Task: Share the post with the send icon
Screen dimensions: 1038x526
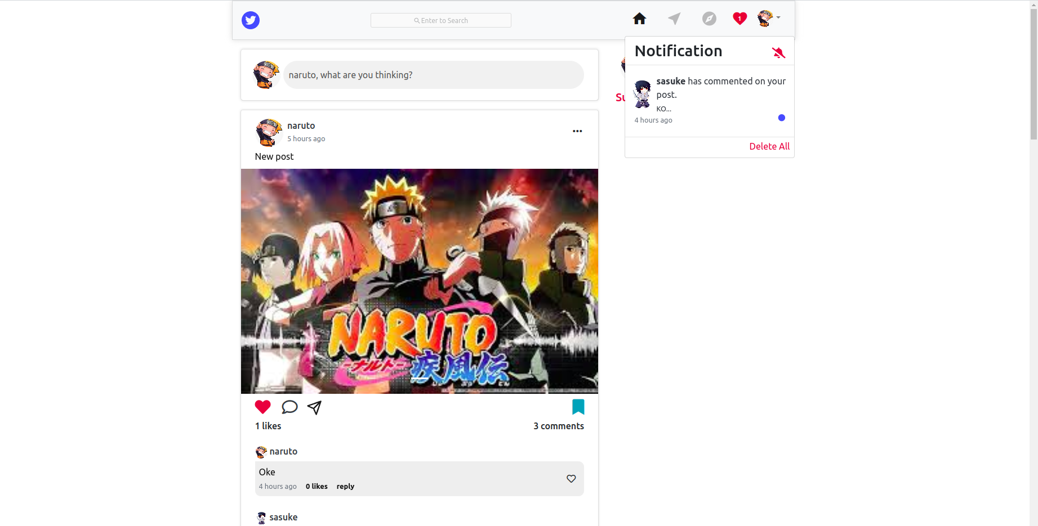Action: 314,407
